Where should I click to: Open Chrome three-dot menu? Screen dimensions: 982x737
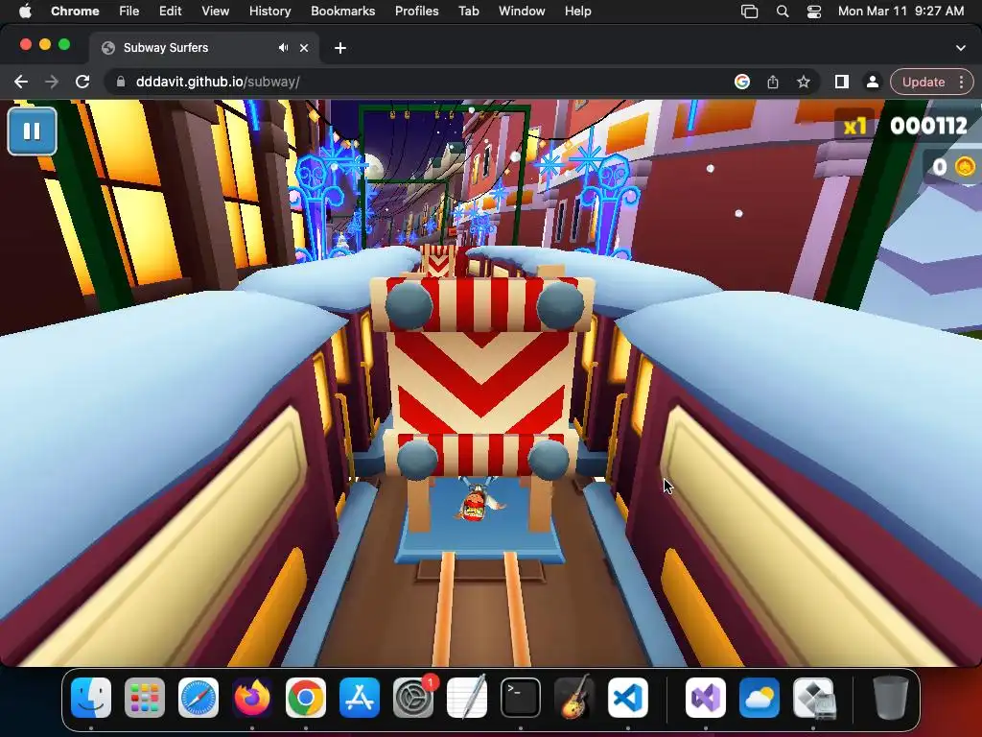(x=961, y=83)
